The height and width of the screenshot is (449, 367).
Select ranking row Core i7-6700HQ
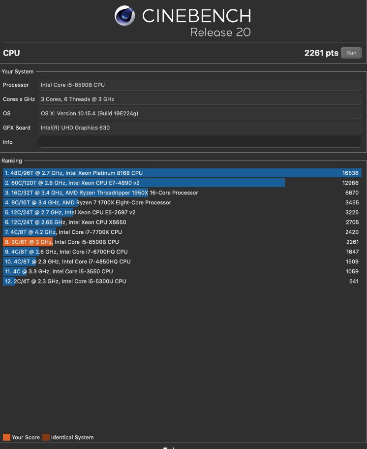pyautogui.click(x=182, y=252)
